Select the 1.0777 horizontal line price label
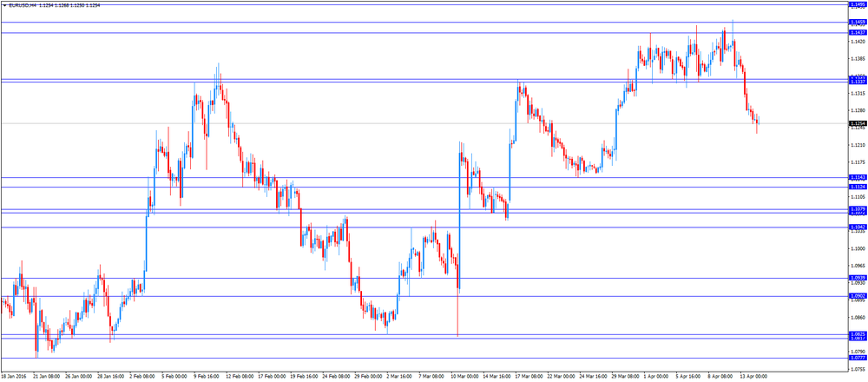This screenshot has height=382, width=868. [857, 358]
